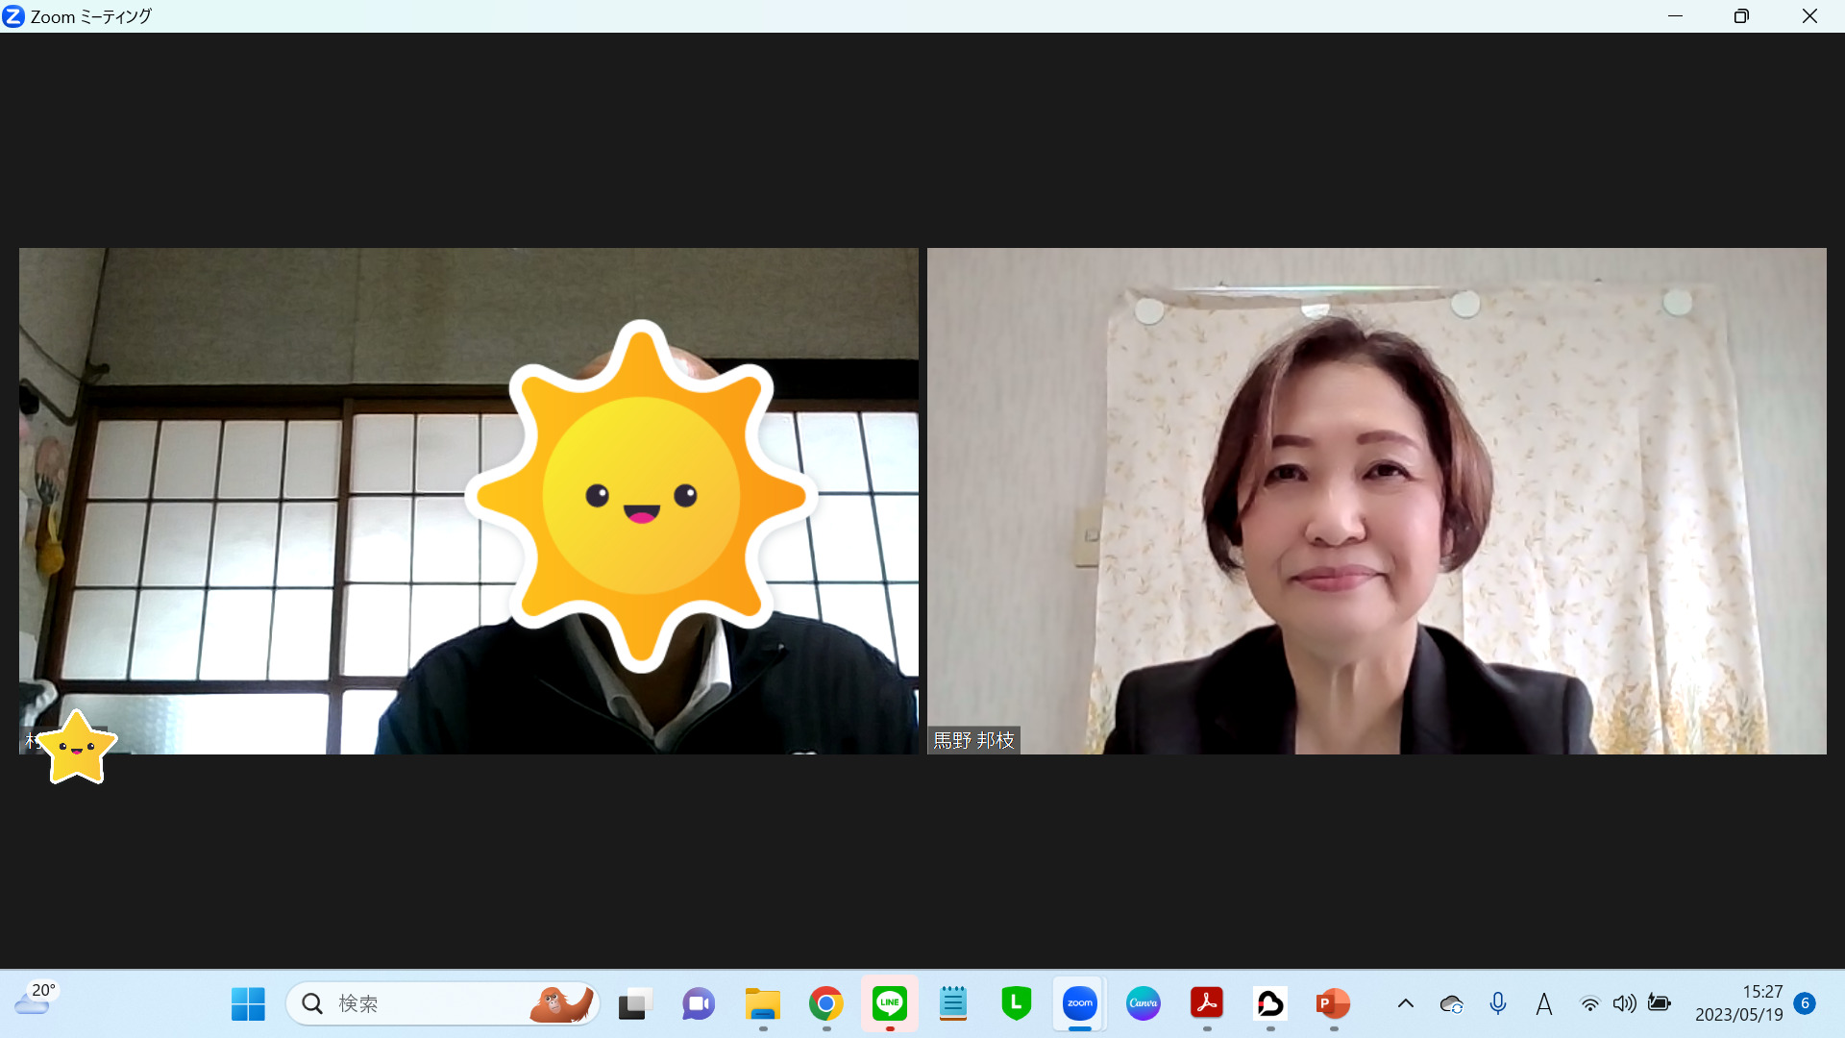Viewport: 1845px width, 1038px height.
Task: Open the volume control in system tray
Action: tap(1624, 1003)
